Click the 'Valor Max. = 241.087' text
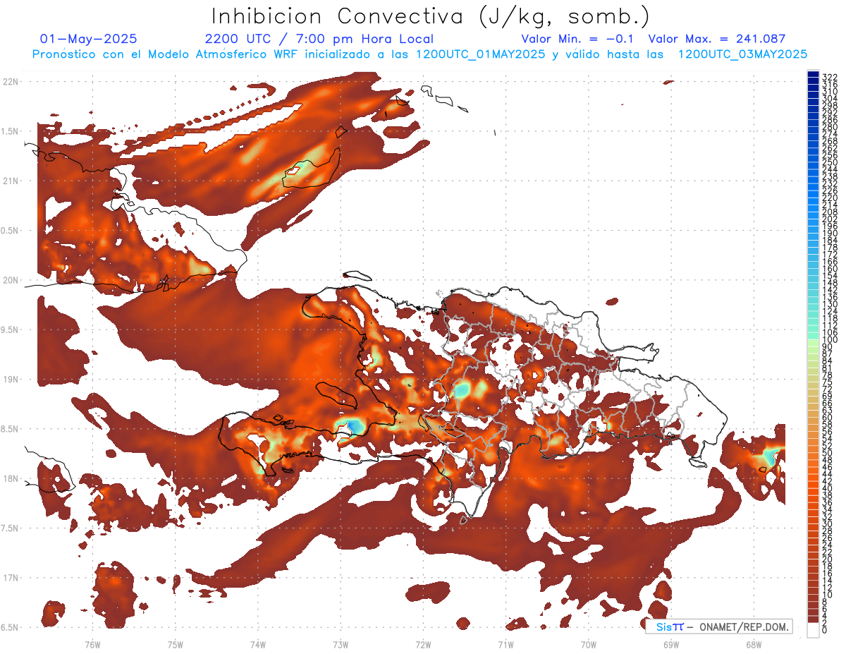Image resolution: width=846 pixels, height=654 pixels. click(716, 39)
